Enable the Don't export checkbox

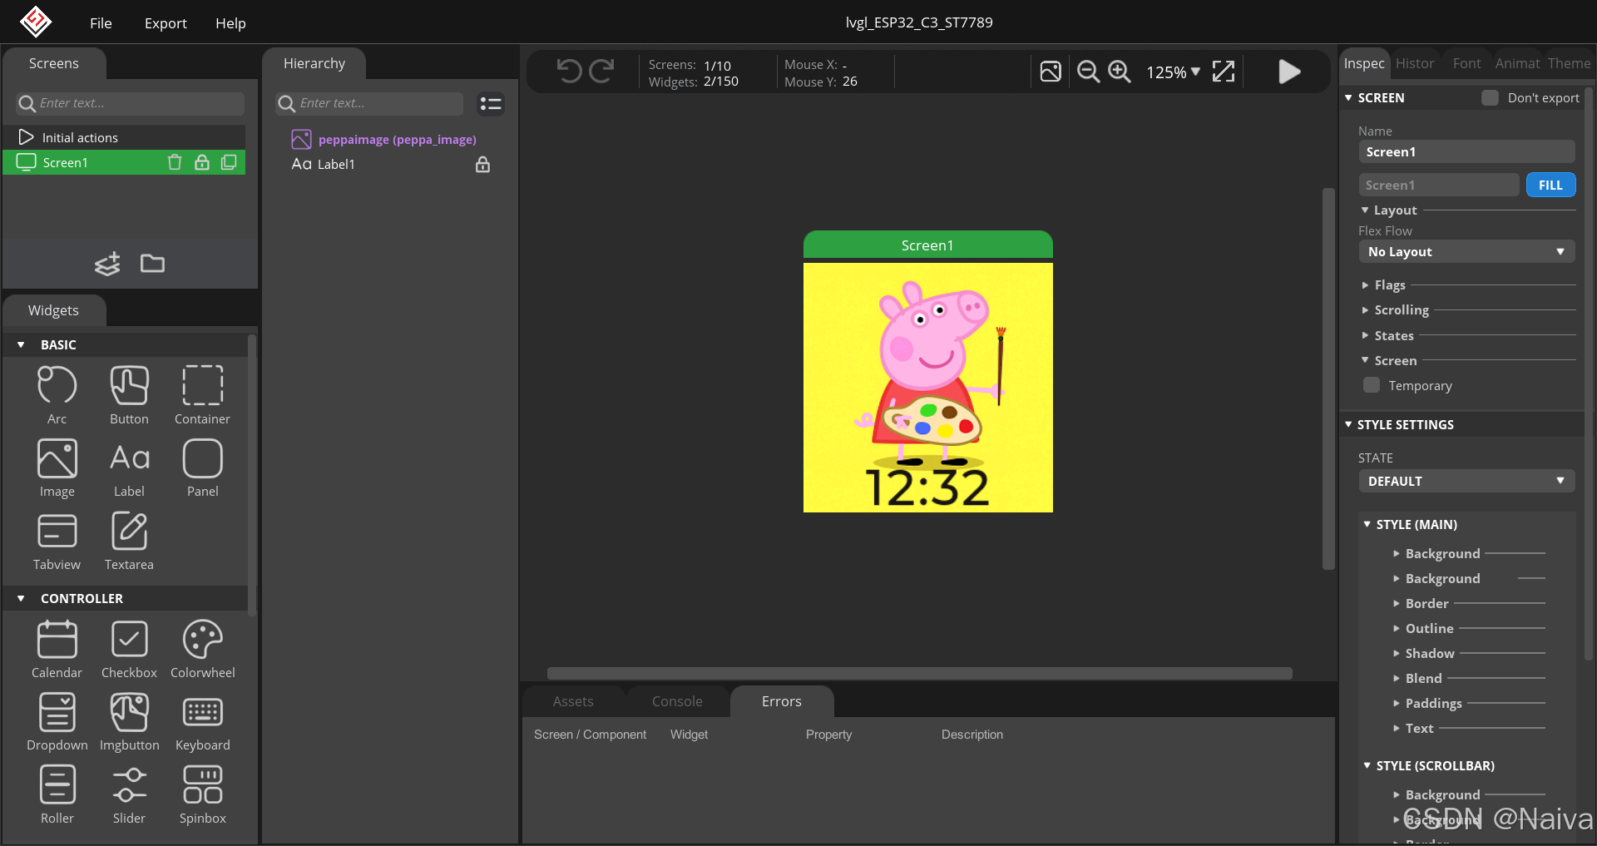pyautogui.click(x=1490, y=97)
